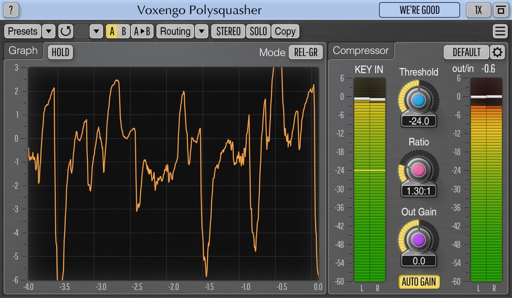512x298 pixels.
Task: Toggle AUTO GAIN on the compressor
Action: [x=418, y=282]
